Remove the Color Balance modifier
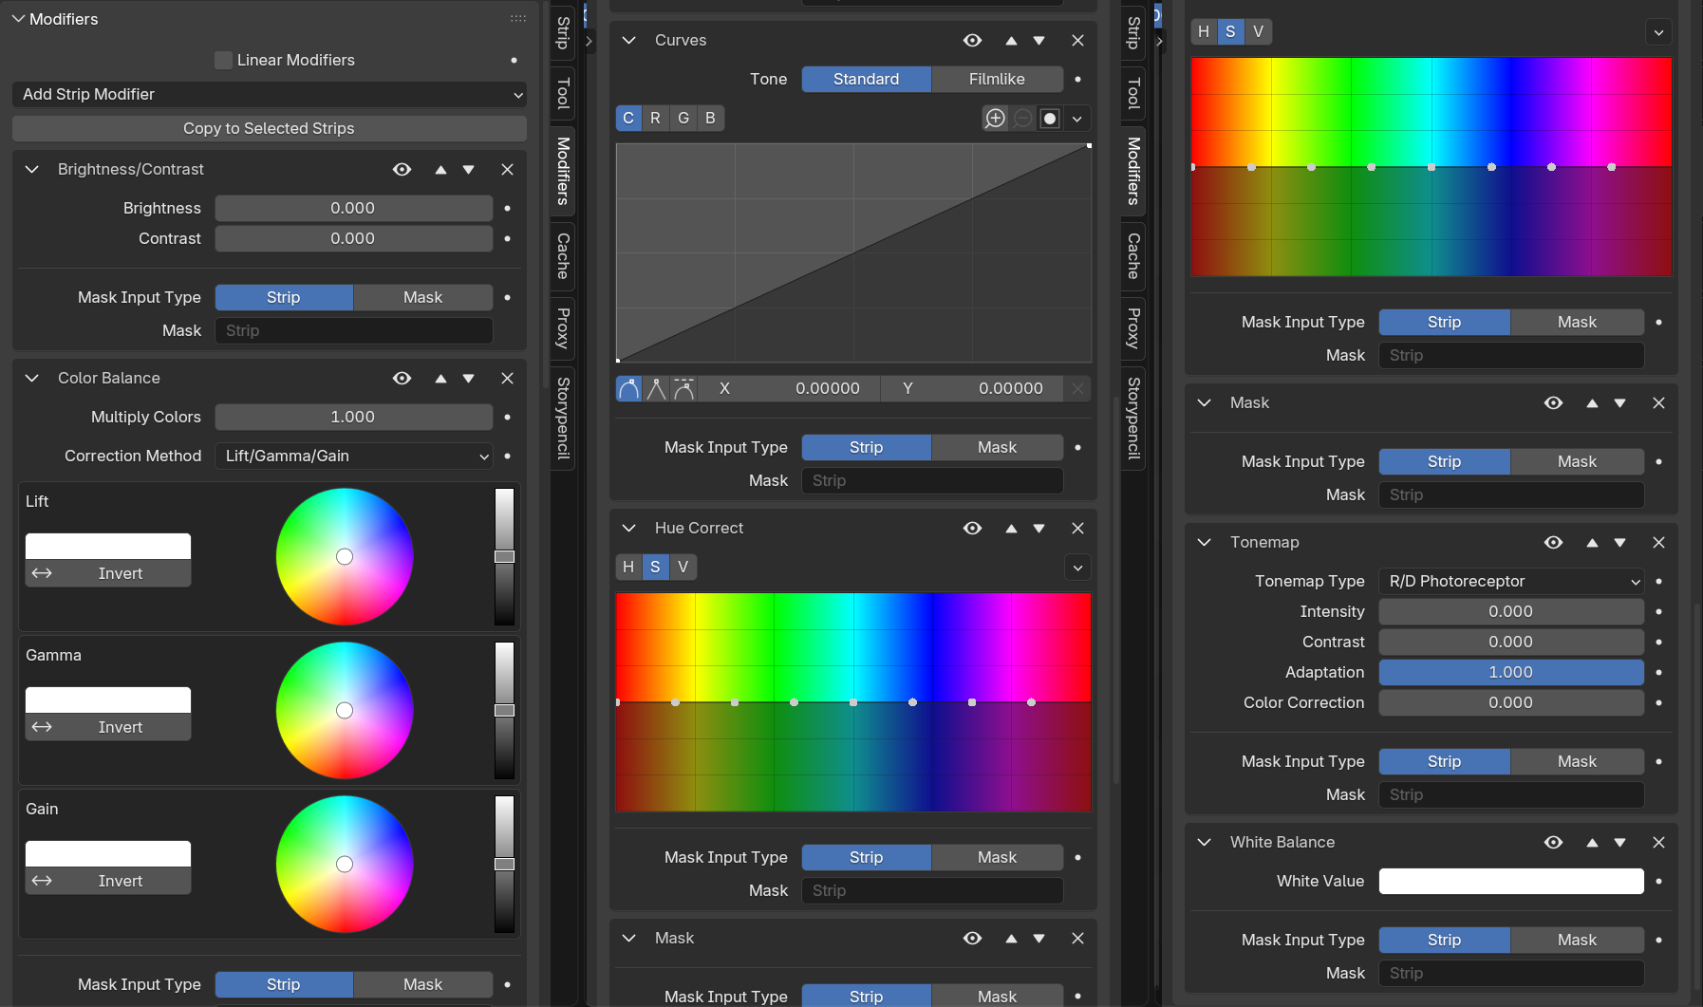This screenshot has width=1703, height=1007. pyautogui.click(x=508, y=378)
